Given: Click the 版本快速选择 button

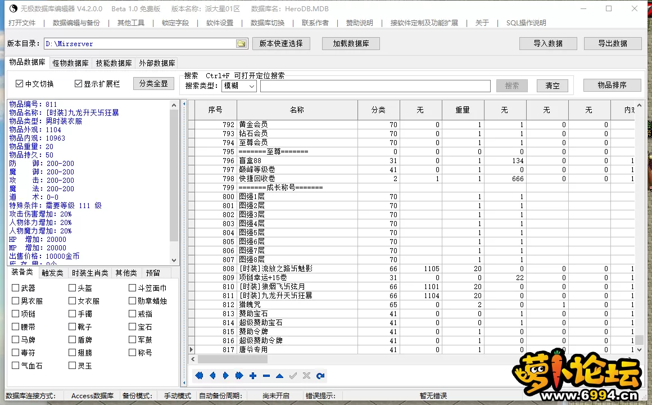Looking at the screenshot, I should point(281,44).
